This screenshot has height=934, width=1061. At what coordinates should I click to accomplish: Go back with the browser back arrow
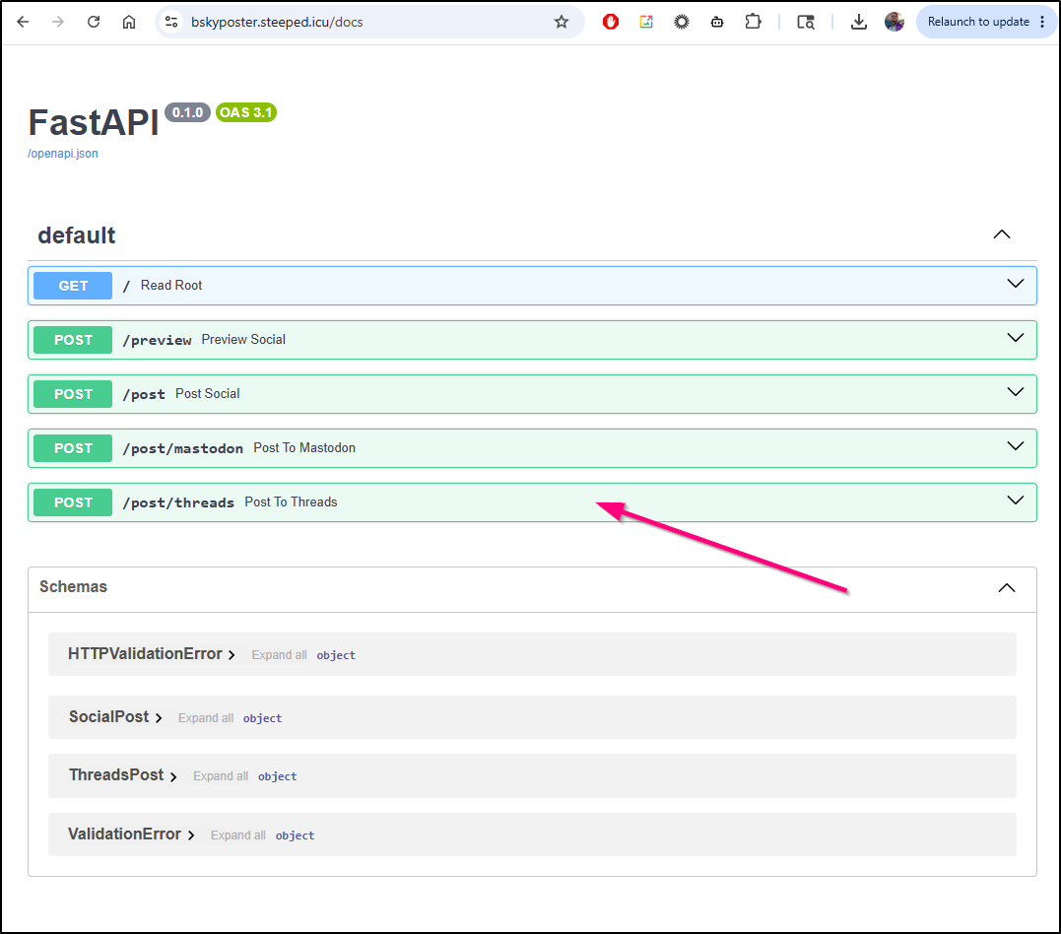[23, 22]
